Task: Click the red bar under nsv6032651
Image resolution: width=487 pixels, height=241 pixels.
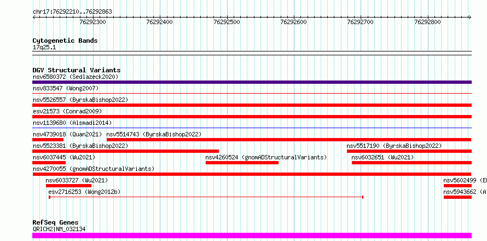Action: 412,163
